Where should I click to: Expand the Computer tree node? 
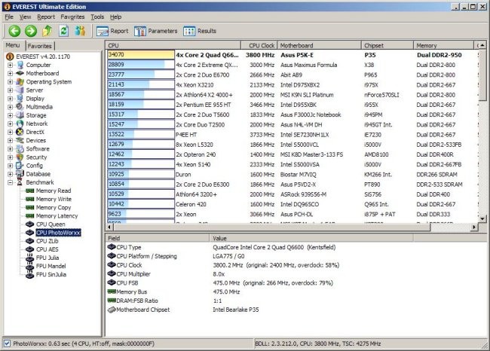point(10,65)
